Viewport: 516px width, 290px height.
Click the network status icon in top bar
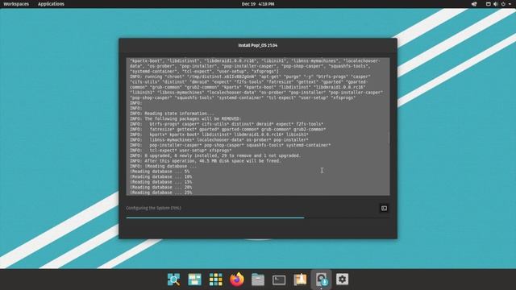[489, 4]
